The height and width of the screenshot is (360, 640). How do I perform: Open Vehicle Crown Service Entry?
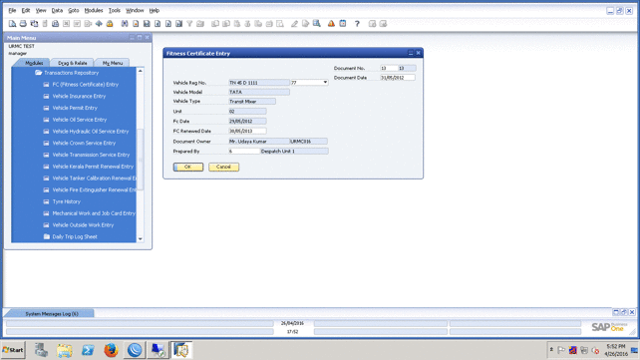pos(84,144)
